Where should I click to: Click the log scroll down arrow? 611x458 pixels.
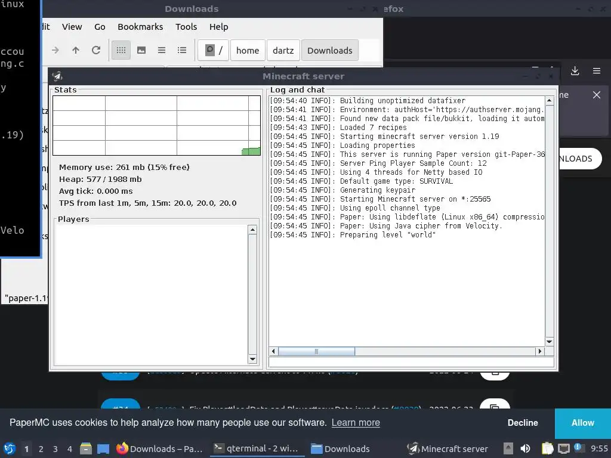[x=550, y=342]
